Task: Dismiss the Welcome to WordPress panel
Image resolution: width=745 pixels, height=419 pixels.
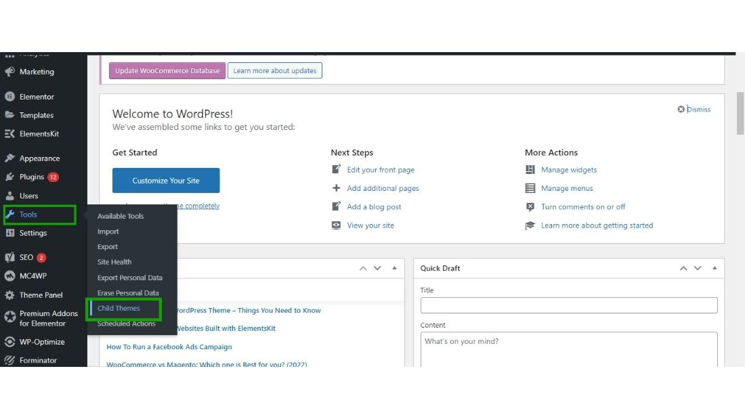Action: (698, 109)
